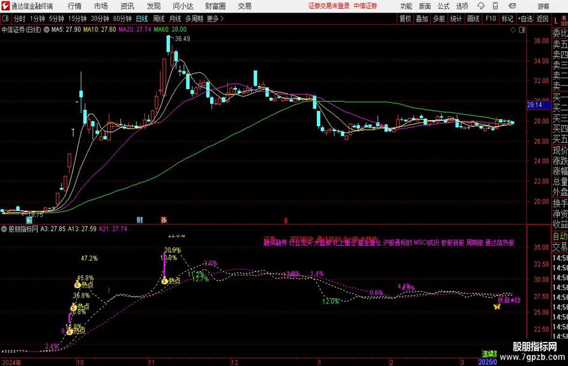Select the 日线 daily period
Screen dimensions: 568x366
(x=142, y=19)
